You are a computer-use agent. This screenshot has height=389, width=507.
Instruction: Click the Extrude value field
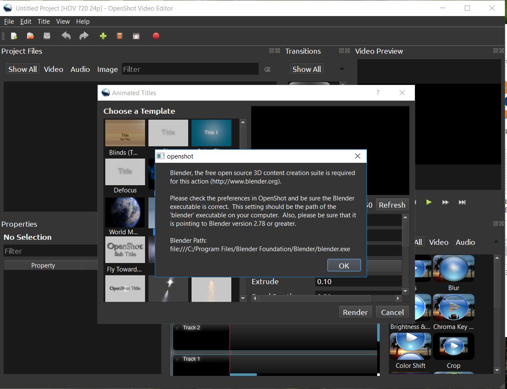pyautogui.click(x=359, y=282)
